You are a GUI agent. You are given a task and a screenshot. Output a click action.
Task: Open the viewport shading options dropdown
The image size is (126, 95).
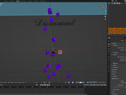point(85,83)
